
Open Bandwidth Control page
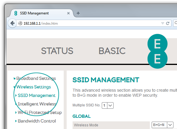tap(37, 121)
